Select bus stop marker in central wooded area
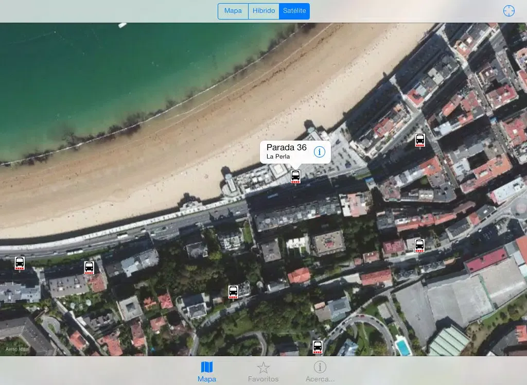Image resolution: width=527 pixels, height=385 pixels. [233, 291]
